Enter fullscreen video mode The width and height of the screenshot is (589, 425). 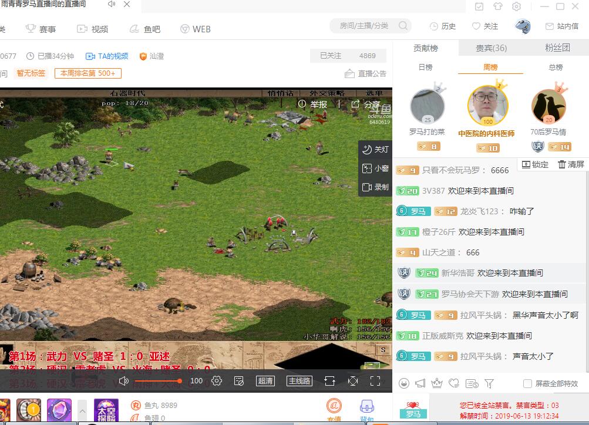point(375,381)
